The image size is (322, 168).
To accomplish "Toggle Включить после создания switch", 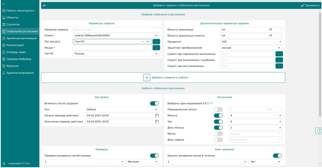I will [154, 104].
